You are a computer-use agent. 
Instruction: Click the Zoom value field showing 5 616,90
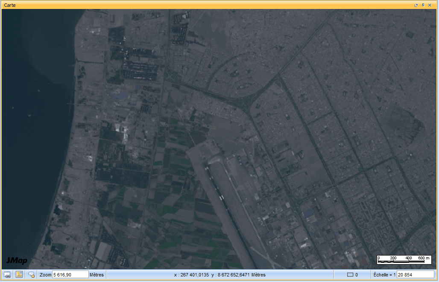pos(70,275)
